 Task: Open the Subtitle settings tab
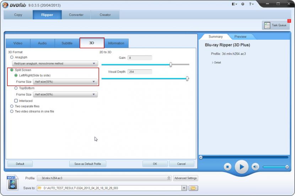[x=67, y=43]
